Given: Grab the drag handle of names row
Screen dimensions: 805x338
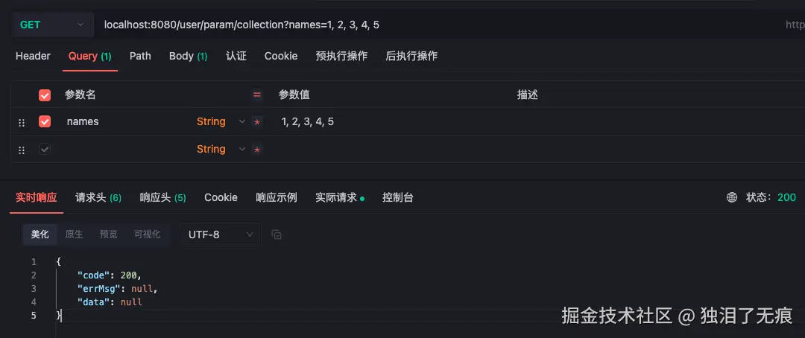Looking at the screenshot, I should 22,123.
